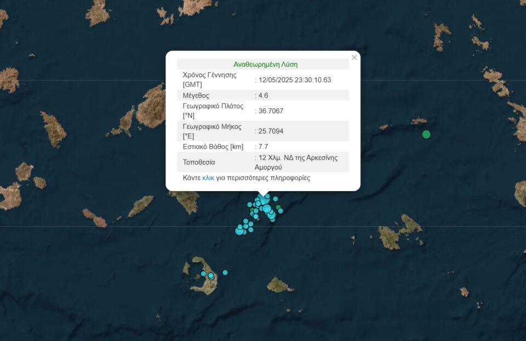The width and height of the screenshot is (526, 341).
Task: Click the lone cyan marker east of Santorini
Action: coord(225,273)
